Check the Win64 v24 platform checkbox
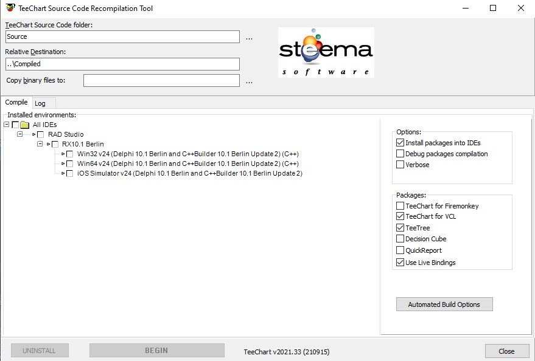This screenshot has height=361, width=535. coord(69,164)
